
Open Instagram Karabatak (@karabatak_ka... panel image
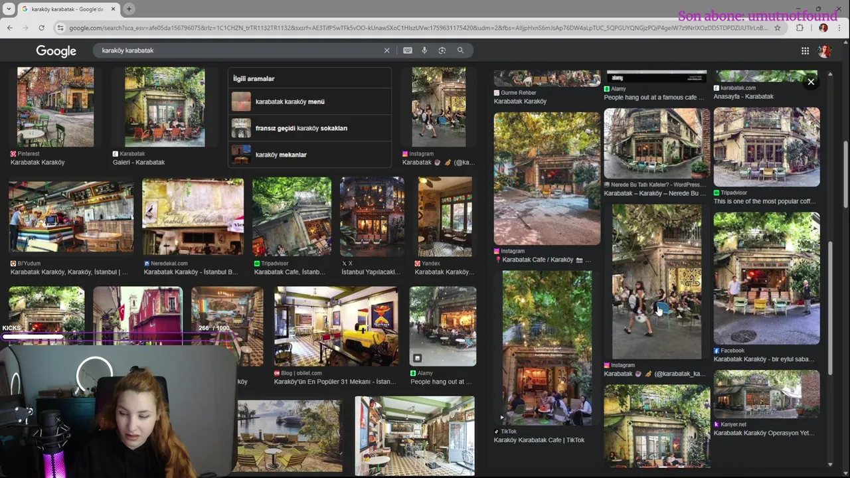coord(657,281)
